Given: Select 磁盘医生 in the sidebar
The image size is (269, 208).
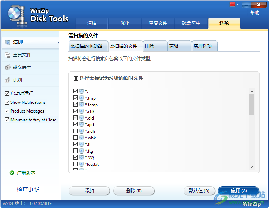Looking at the screenshot, I should coord(31,68).
